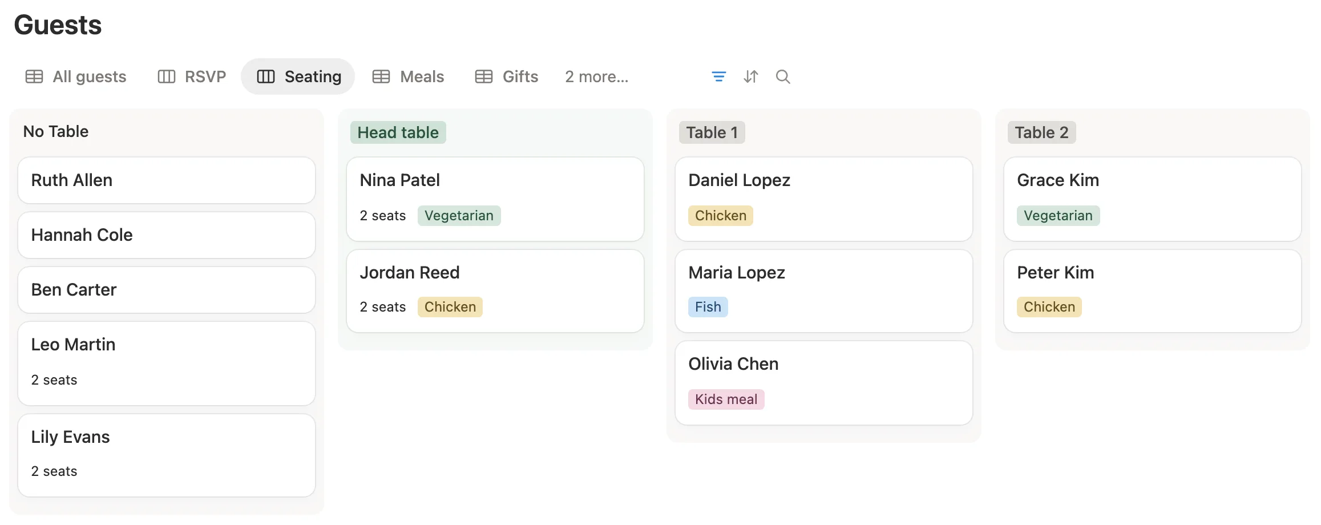The height and width of the screenshot is (525, 1321).
Task: Click the No Table column header
Action: pyautogui.click(x=56, y=131)
